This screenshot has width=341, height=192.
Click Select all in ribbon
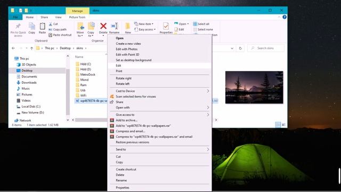[x=201, y=24]
